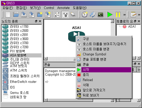Select Change Symbol in context menu
This screenshot has height=108, width=142.
pos(104,54)
